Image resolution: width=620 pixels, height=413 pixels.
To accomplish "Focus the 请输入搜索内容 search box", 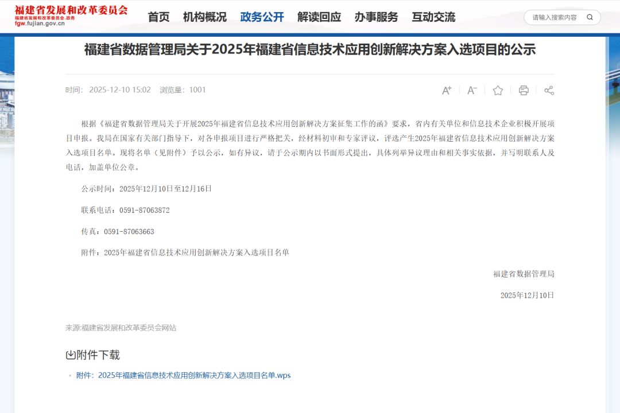I will pyautogui.click(x=555, y=17).
